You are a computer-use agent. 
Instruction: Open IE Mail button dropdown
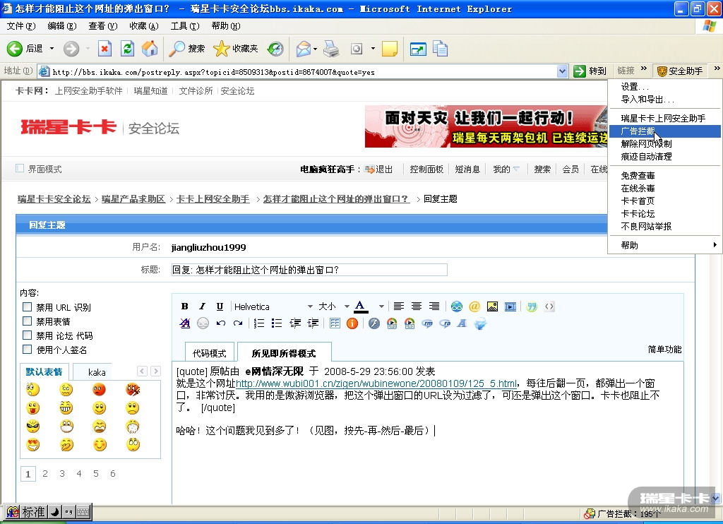tap(315, 49)
